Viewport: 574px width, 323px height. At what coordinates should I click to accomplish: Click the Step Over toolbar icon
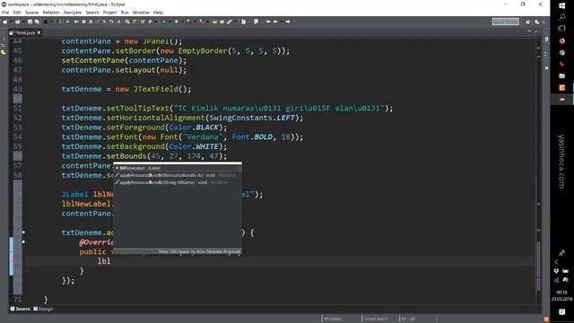[x=111, y=22]
